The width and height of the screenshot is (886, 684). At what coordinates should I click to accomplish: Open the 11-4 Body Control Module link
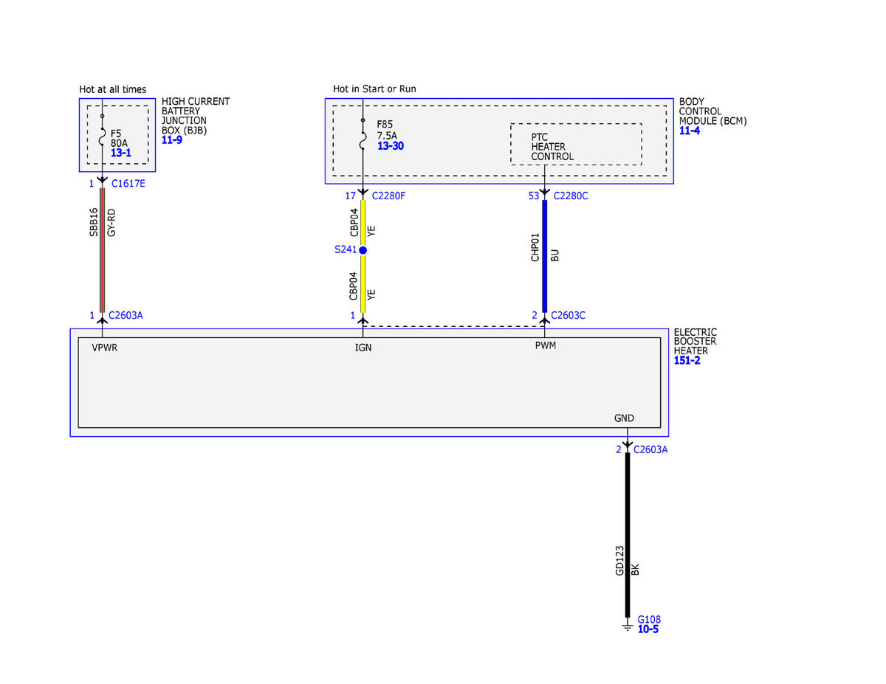point(689,131)
